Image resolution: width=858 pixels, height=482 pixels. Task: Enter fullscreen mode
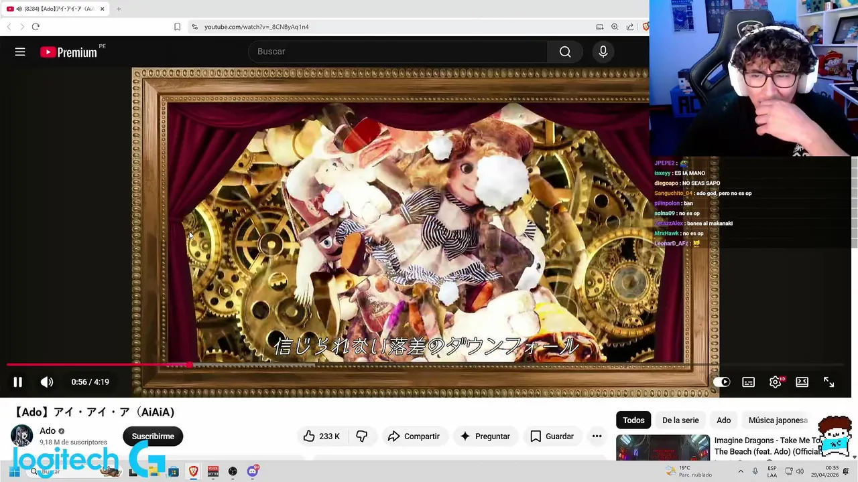829,382
